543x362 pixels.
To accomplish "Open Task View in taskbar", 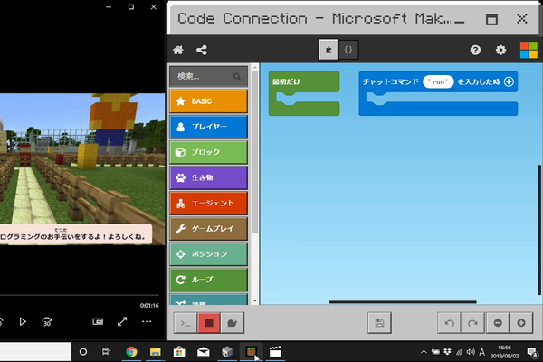I will pyautogui.click(x=106, y=352).
